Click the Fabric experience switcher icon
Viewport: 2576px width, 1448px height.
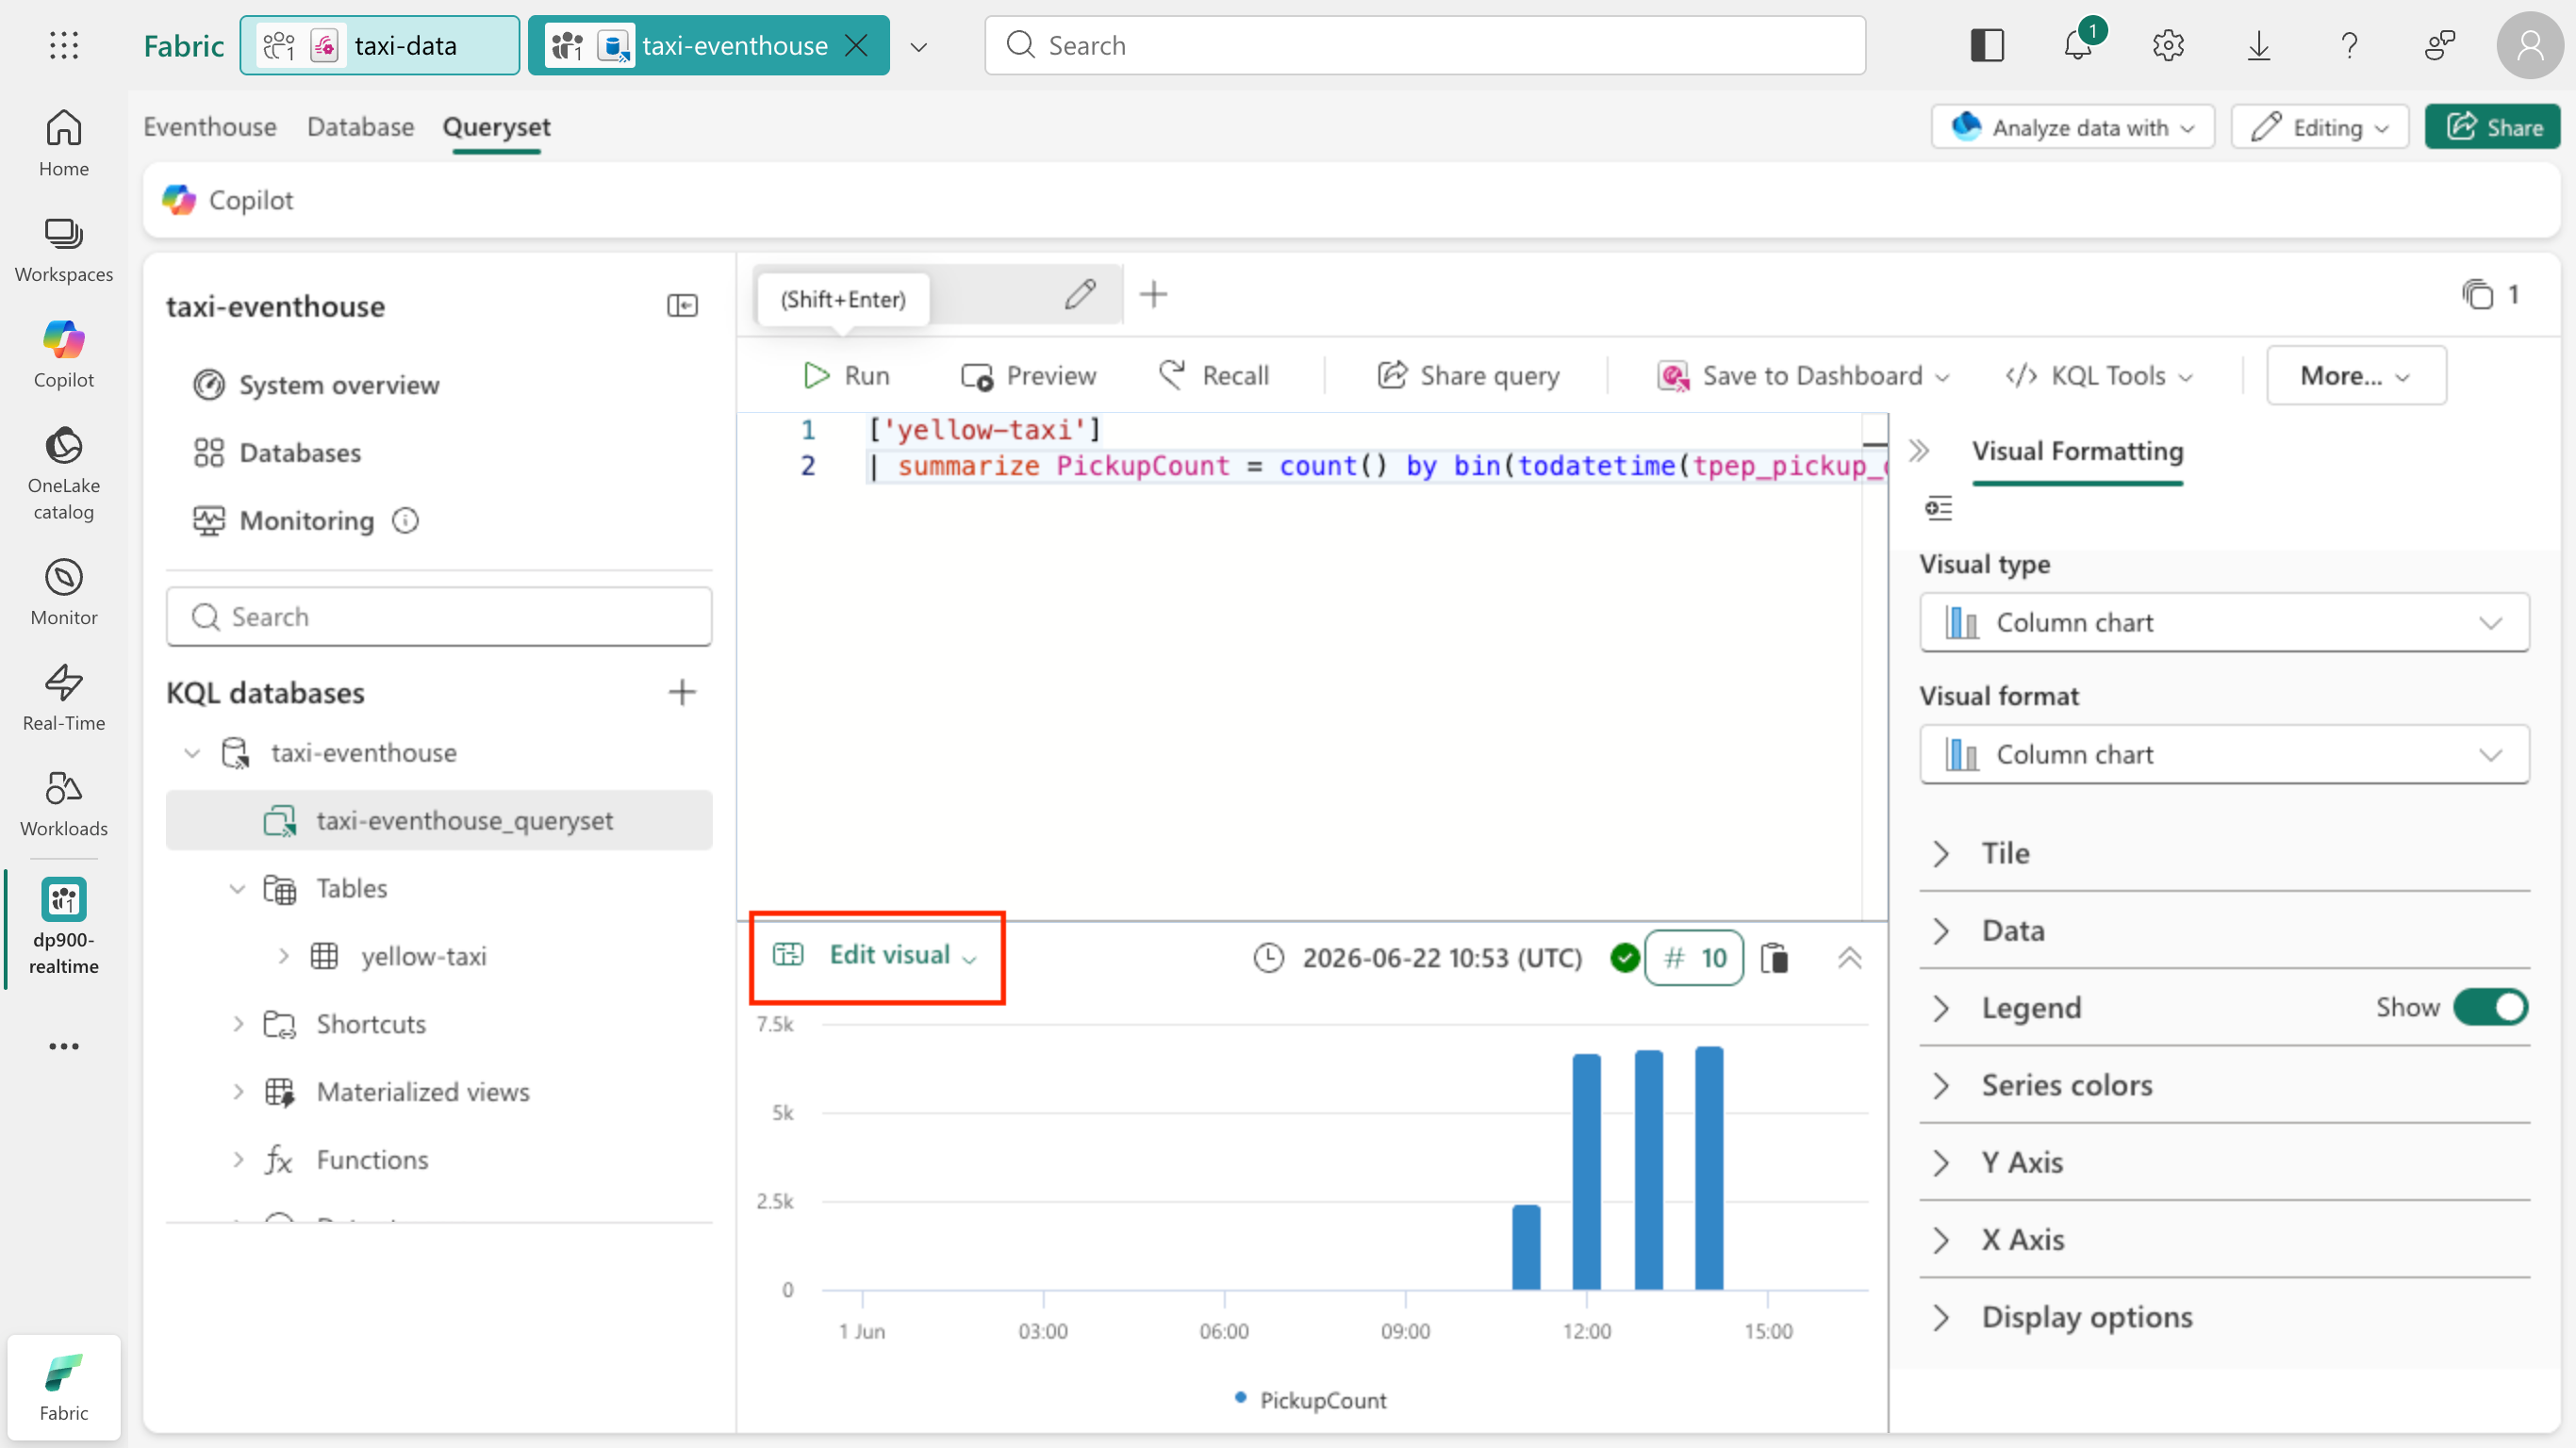(x=64, y=1388)
